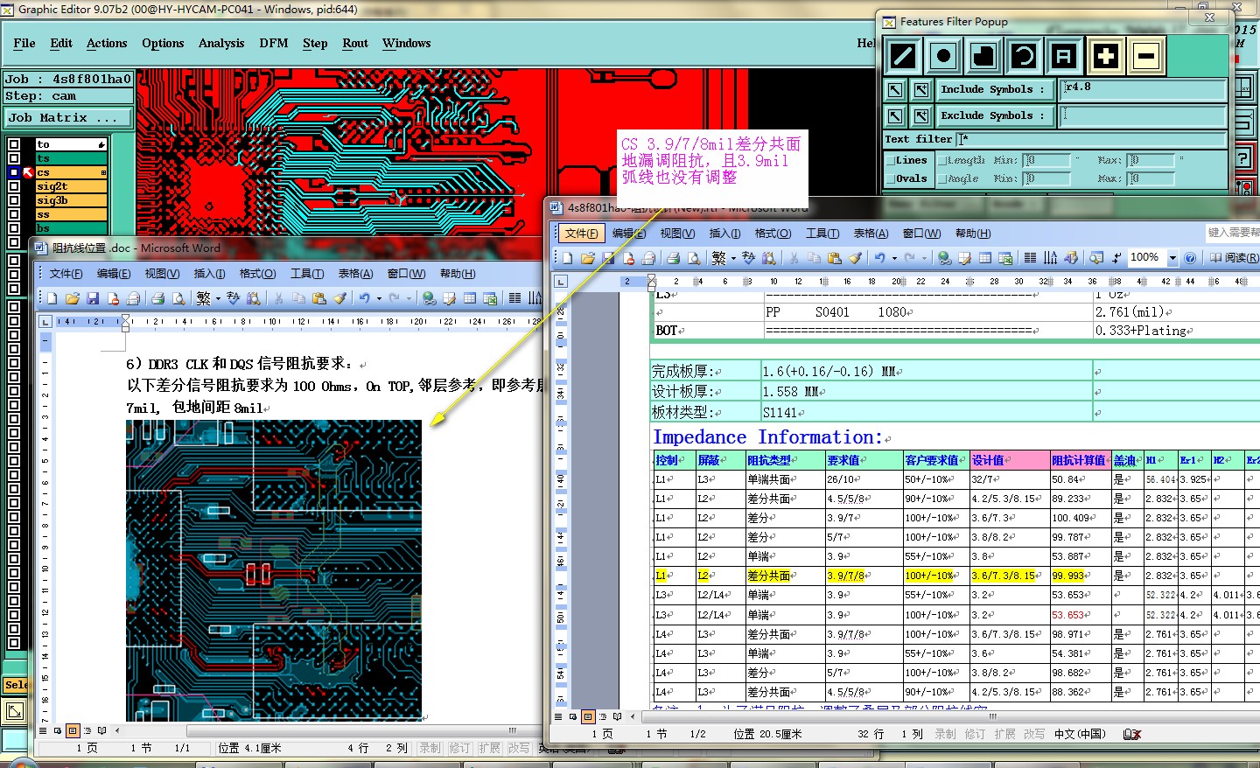
Task: Toggle the display box for layer sig2t
Action: point(13,186)
